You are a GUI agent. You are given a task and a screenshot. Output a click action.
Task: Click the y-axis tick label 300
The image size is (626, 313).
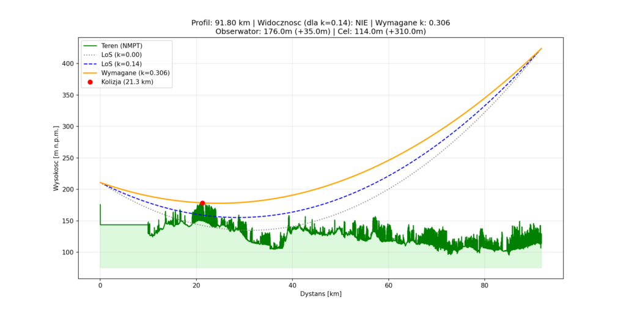(x=68, y=127)
